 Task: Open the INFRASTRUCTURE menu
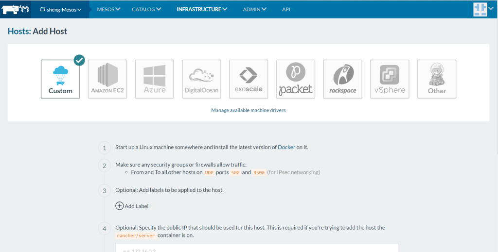[x=202, y=9]
